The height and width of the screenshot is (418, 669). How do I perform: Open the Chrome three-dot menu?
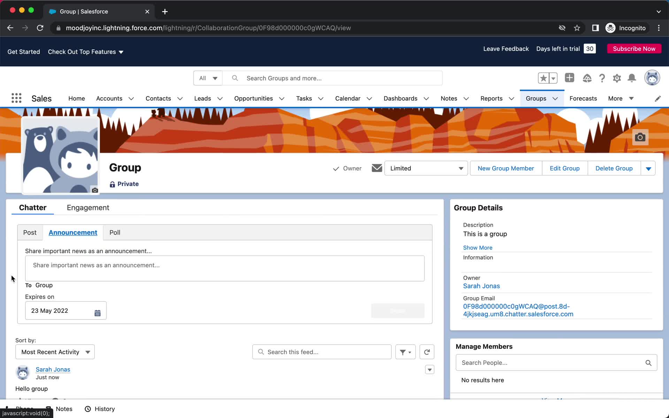click(659, 28)
